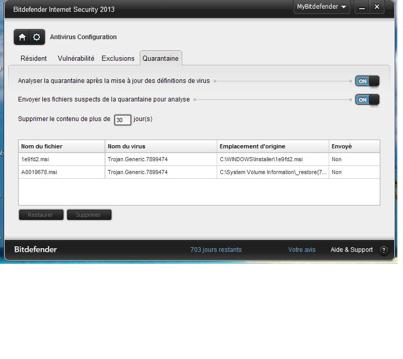Sort by Envoyé column header
Screen dimensions: 403x359
354,146
